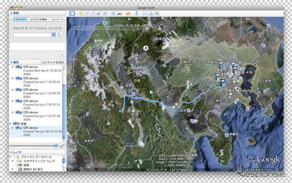Select the add path tool

click(93, 13)
